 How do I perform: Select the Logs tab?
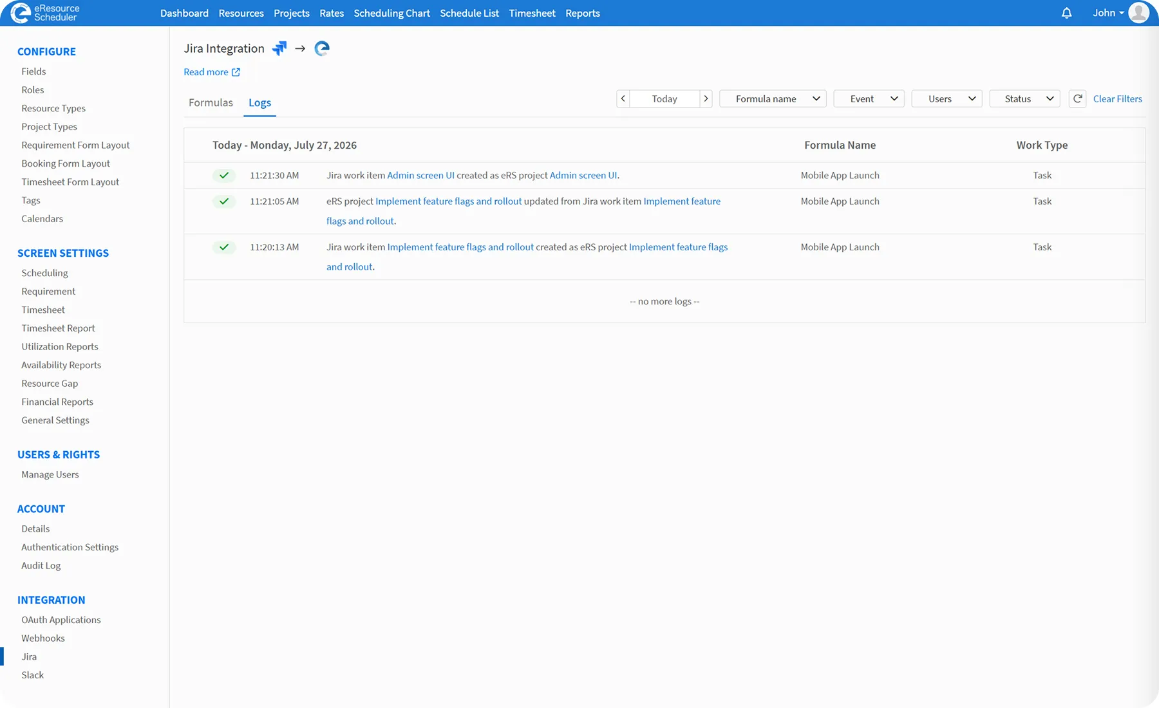259,102
